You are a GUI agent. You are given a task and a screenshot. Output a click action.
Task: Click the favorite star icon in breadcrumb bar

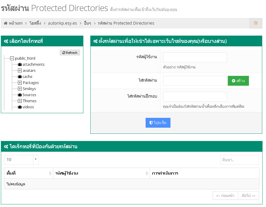(256, 23)
